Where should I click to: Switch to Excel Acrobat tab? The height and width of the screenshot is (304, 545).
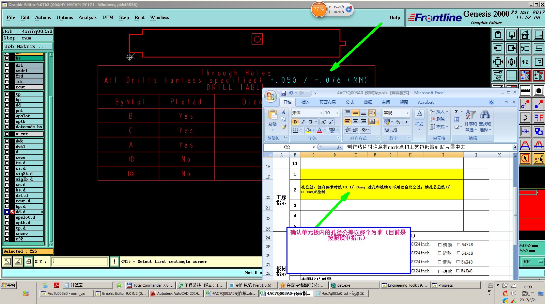click(x=426, y=102)
